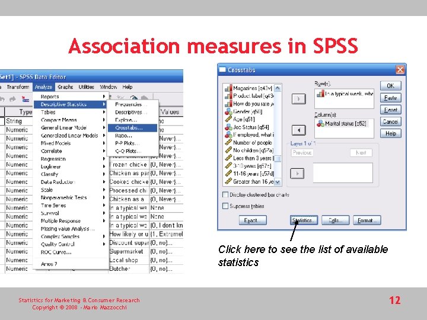The width and height of the screenshot is (427, 320).
Task: Open the Statistics options
Action: [304, 220]
